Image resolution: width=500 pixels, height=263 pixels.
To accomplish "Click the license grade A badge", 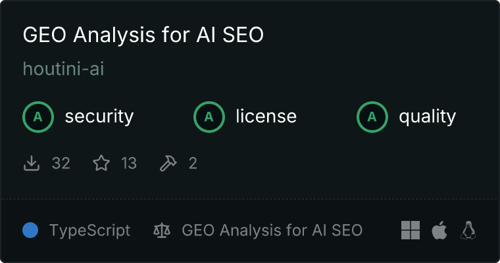I will click(209, 117).
